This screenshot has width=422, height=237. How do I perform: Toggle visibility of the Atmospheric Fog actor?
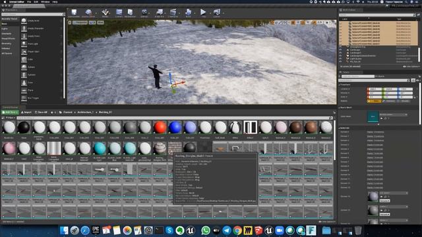pyautogui.click(x=340, y=47)
